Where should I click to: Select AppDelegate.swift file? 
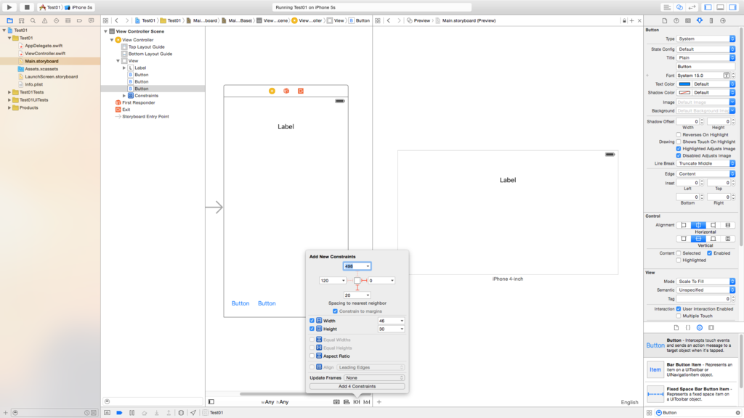pyautogui.click(x=44, y=46)
